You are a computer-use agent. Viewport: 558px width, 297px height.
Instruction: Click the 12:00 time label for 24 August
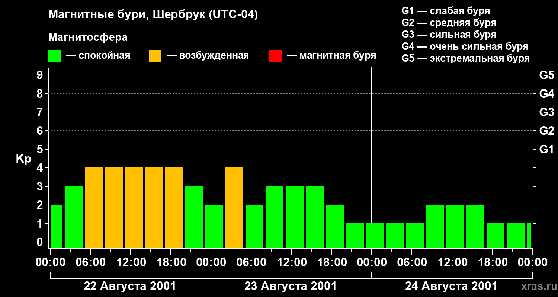(x=452, y=262)
